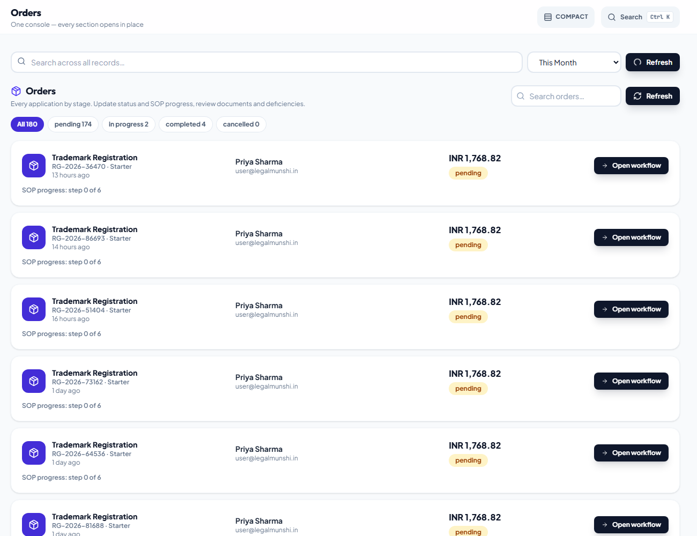Select the All 180 filter tab
The image size is (697, 536).
[27, 124]
